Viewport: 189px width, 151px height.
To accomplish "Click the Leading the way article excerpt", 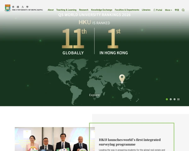I will [132, 150].
